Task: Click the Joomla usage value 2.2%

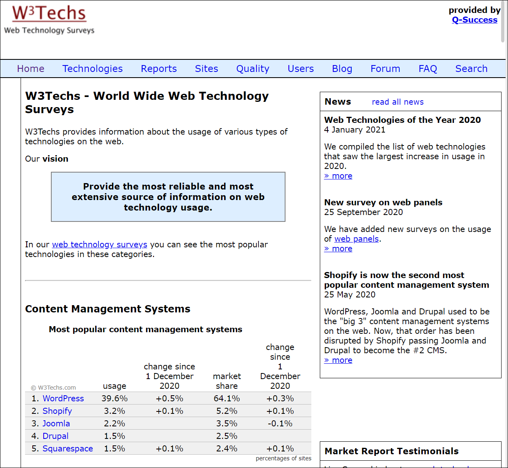Action: pyautogui.click(x=115, y=424)
